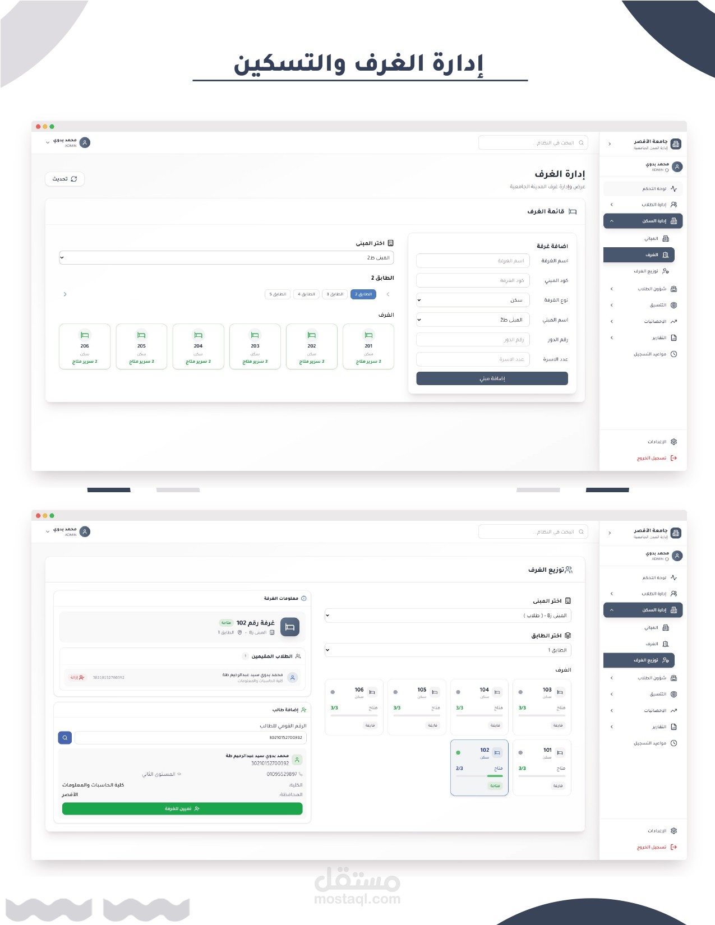Click معلومات الغرفة info icon in bottom window
Viewport: 715px width, 925px height.
[304, 598]
